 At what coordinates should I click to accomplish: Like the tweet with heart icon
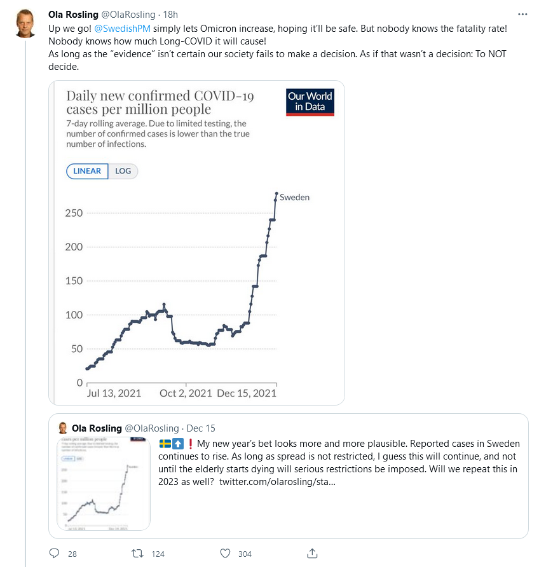[x=224, y=553]
